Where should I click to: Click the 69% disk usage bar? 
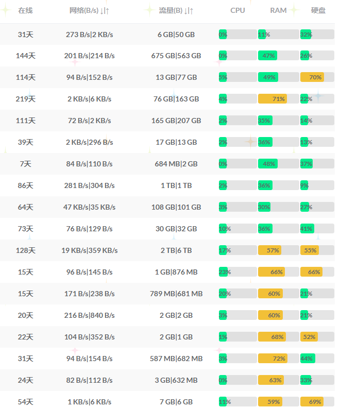(312, 402)
